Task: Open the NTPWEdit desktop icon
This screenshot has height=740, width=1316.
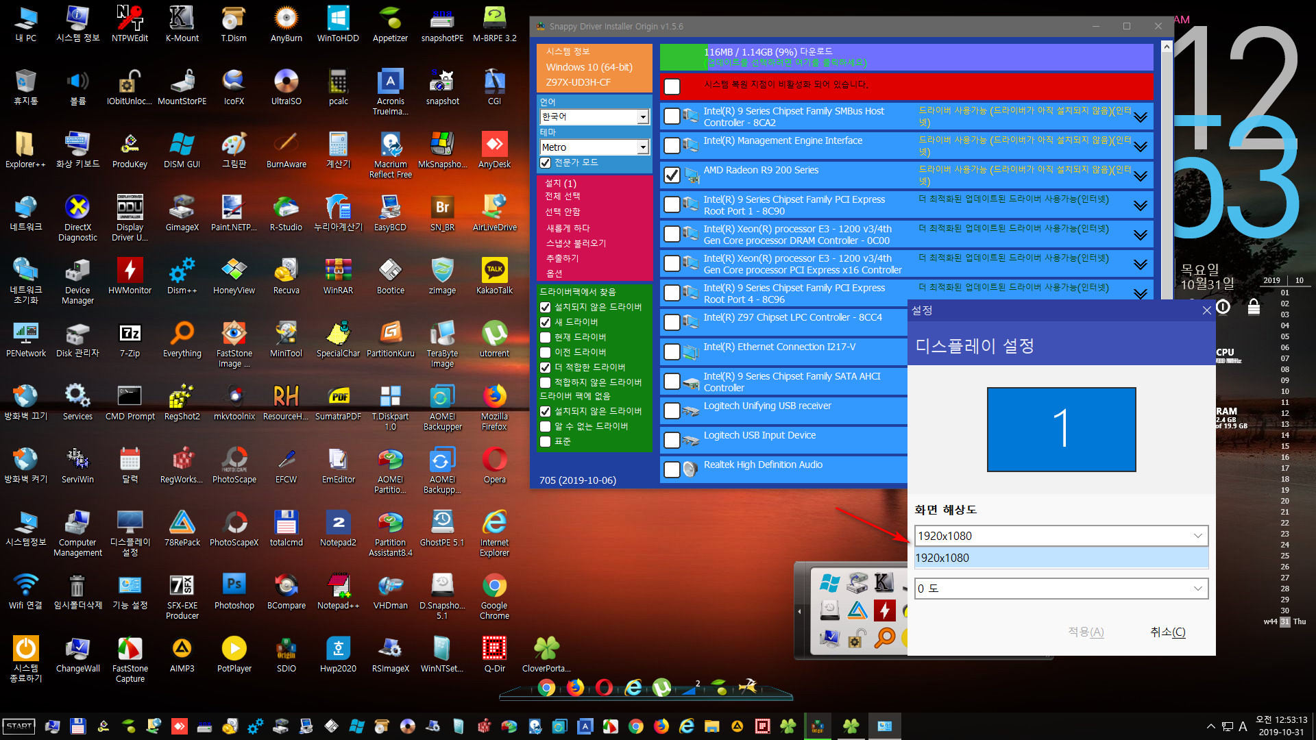Action: point(130,24)
